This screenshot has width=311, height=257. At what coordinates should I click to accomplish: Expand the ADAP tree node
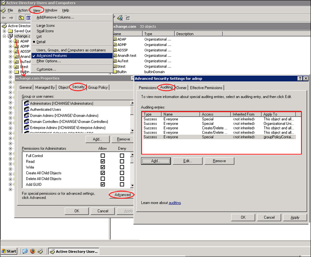(x=11, y=41)
